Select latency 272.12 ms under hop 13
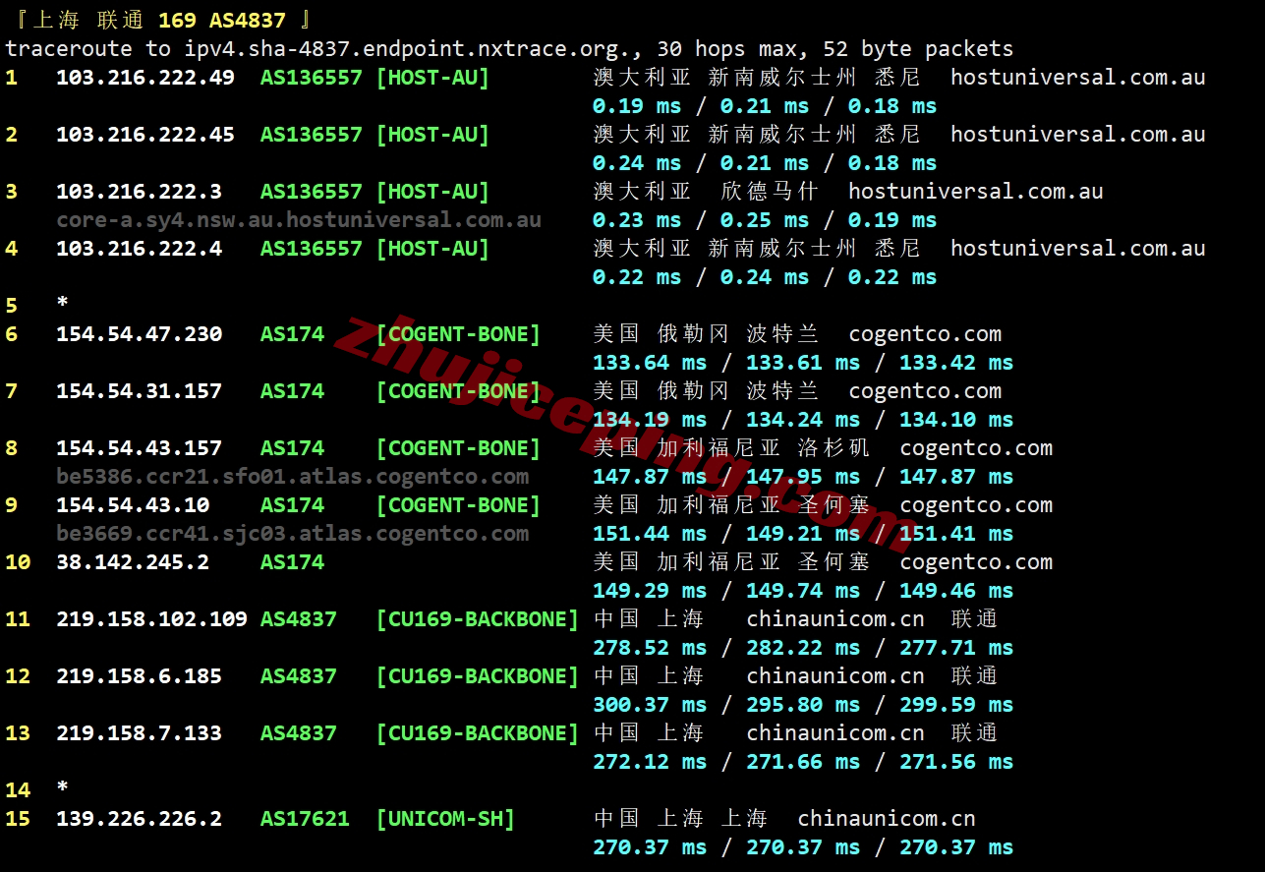The image size is (1265, 872). tap(650, 762)
